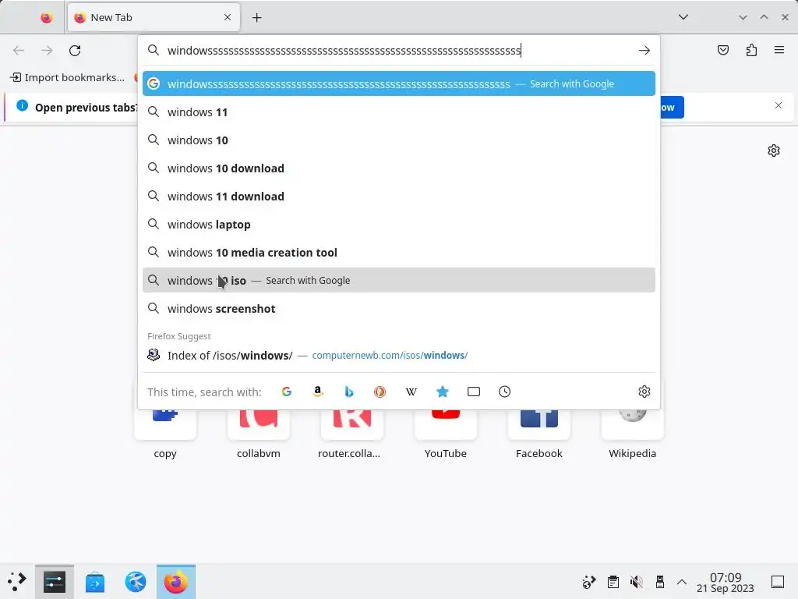The image size is (798, 599).
Task: Select the highlighted Search with Google suggestion
Action: (398, 83)
